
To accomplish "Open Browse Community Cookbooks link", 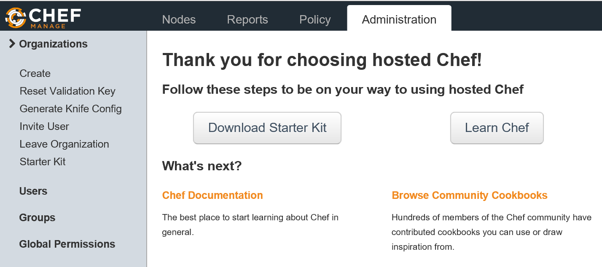I will click(469, 196).
